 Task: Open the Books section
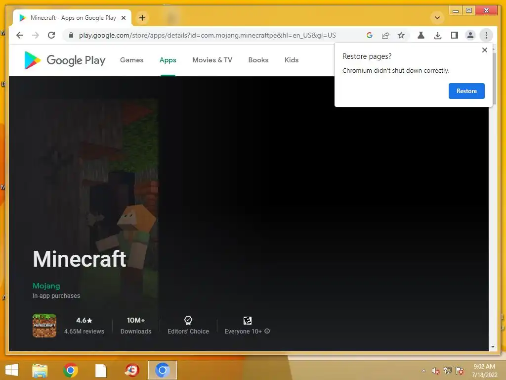[258, 60]
